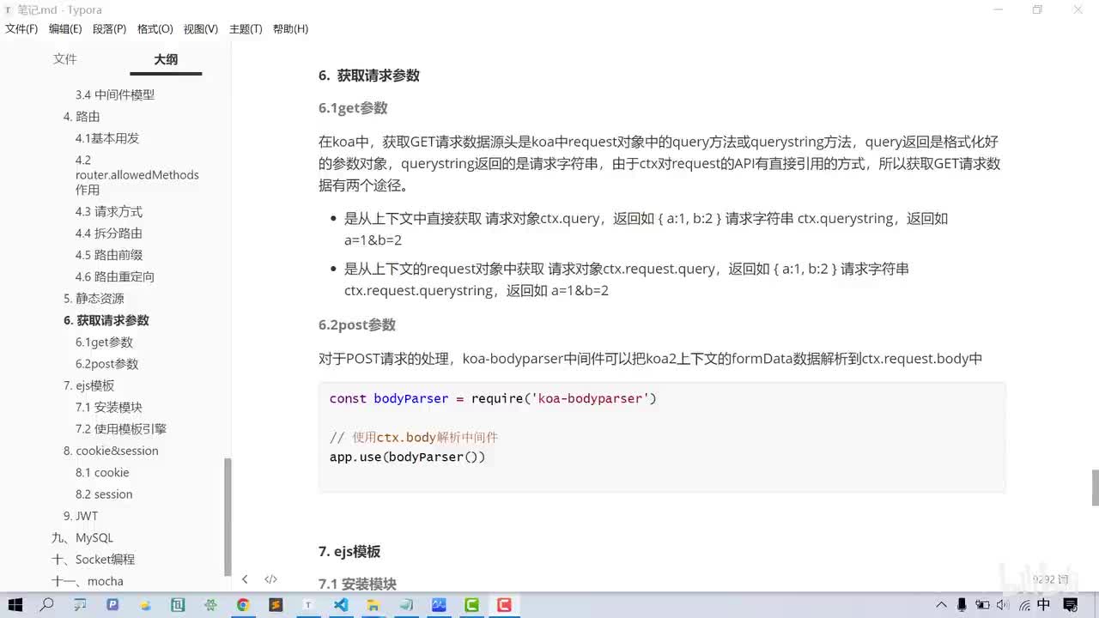
Task: Jump to outline entry 9. JWT
Action: (81, 516)
